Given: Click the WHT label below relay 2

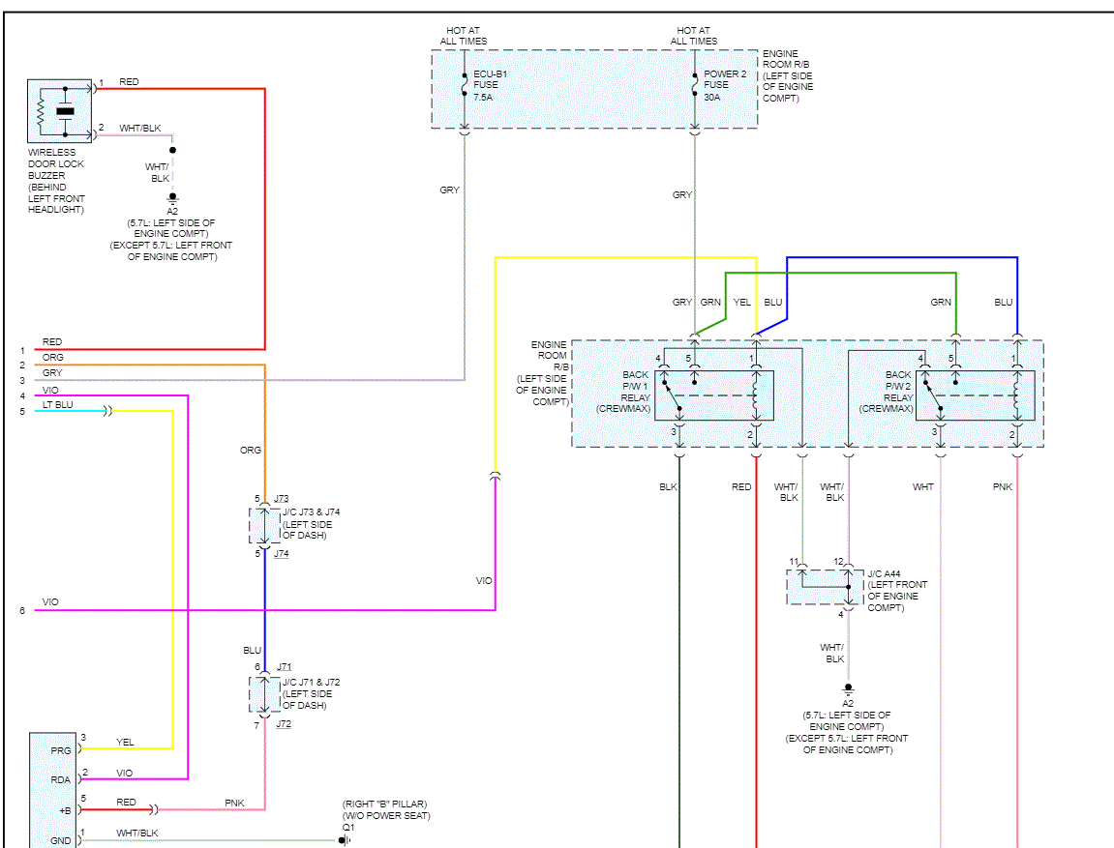Looking at the screenshot, I should 923,486.
